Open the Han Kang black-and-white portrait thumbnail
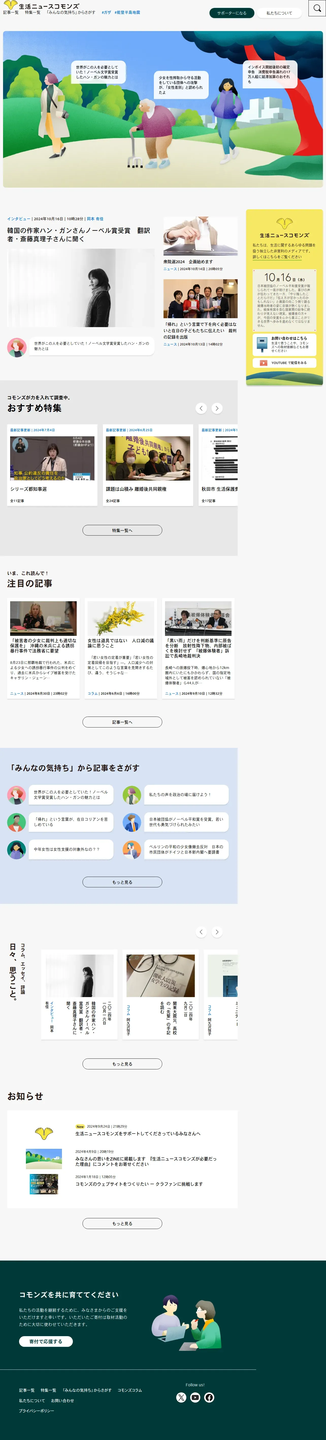This screenshot has width=326, height=1440. (x=81, y=288)
